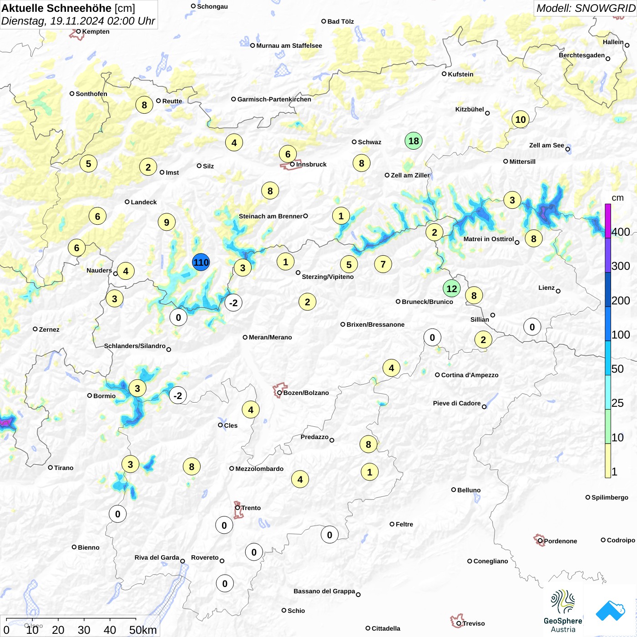Click the '50km' scale bar label
637x637 pixels.
point(143,630)
